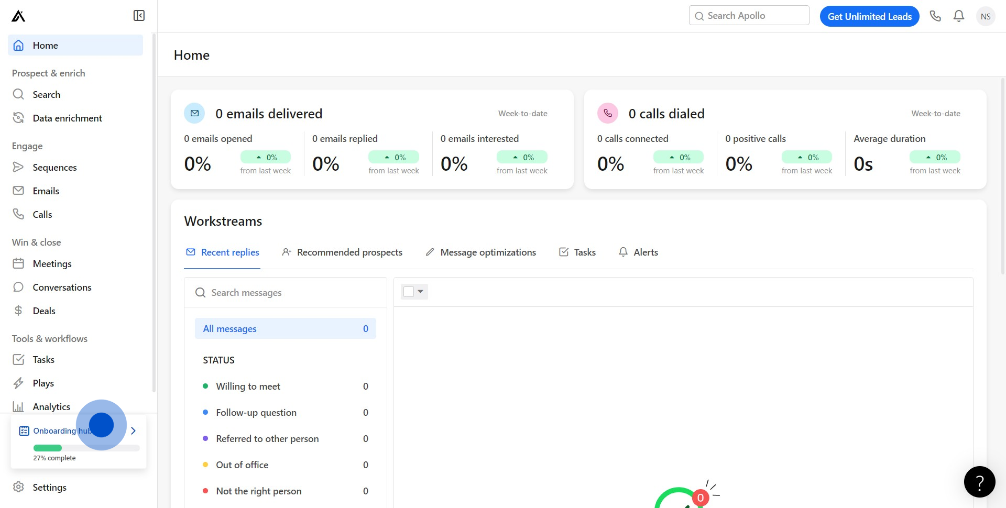Open Data enrichment from sidebar

[x=67, y=118]
